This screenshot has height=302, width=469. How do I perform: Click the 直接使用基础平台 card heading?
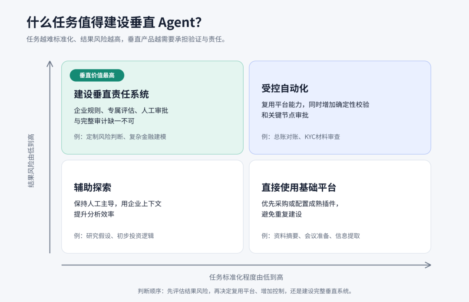(x=298, y=188)
